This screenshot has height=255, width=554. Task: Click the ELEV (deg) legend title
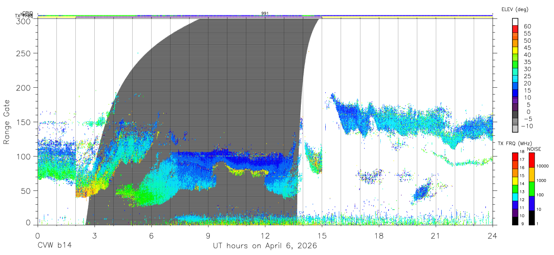pyautogui.click(x=515, y=9)
